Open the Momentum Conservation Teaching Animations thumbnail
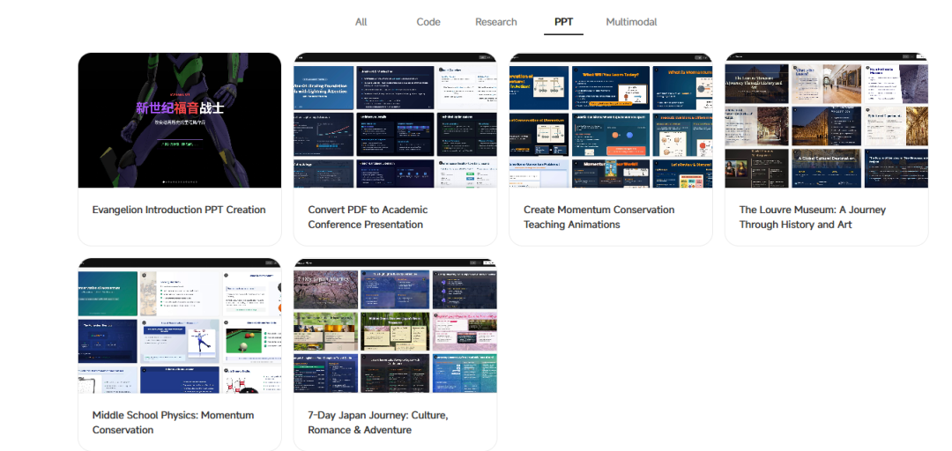Viewport: 952px width, 451px height. (x=611, y=120)
